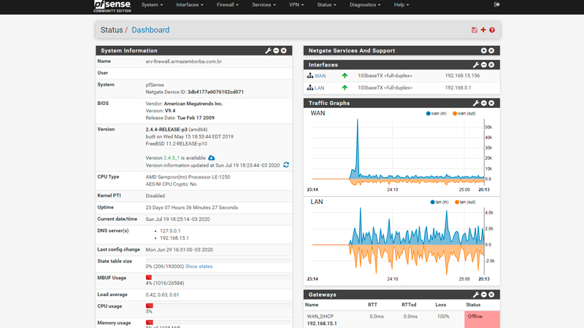Save dashboard layout with disk icon
The height and width of the screenshot is (328, 584).
click(x=474, y=30)
